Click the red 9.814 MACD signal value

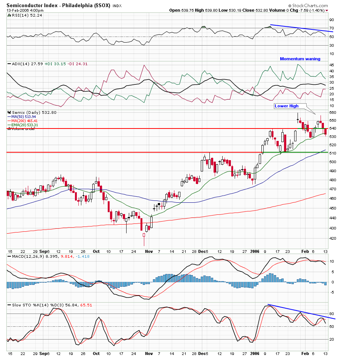67,256
